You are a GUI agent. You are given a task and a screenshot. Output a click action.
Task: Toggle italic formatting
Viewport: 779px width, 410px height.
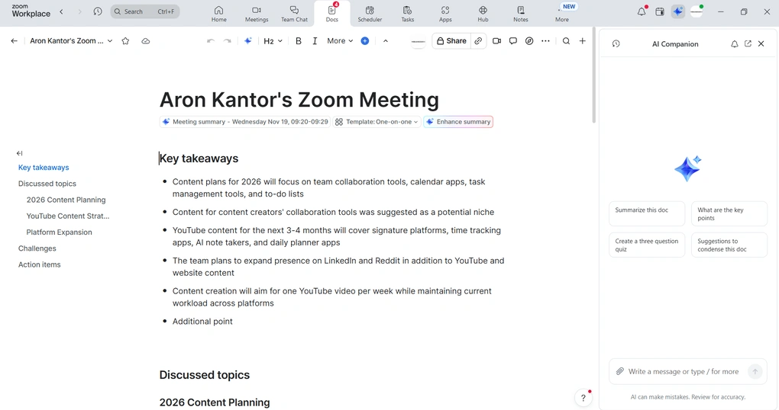(x=315, y=41)
